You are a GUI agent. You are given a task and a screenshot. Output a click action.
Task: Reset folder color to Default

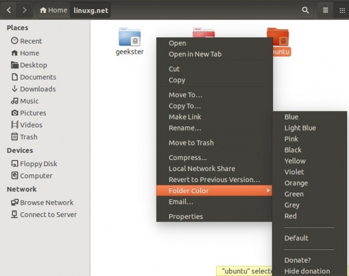(x=296, y=238)
